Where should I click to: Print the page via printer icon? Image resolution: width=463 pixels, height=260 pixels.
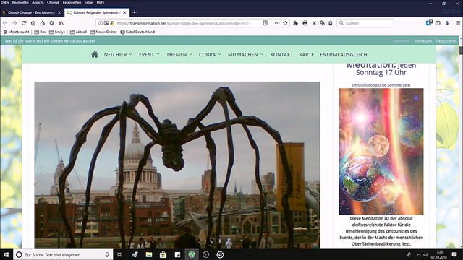[x=305, y=23]
